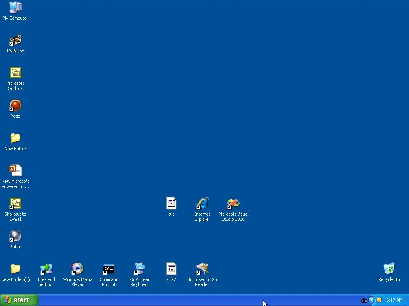The height and width of the screenshot is (306, 409).
Task: Click the yellow security shield tray icon
Action: (379, 300)
